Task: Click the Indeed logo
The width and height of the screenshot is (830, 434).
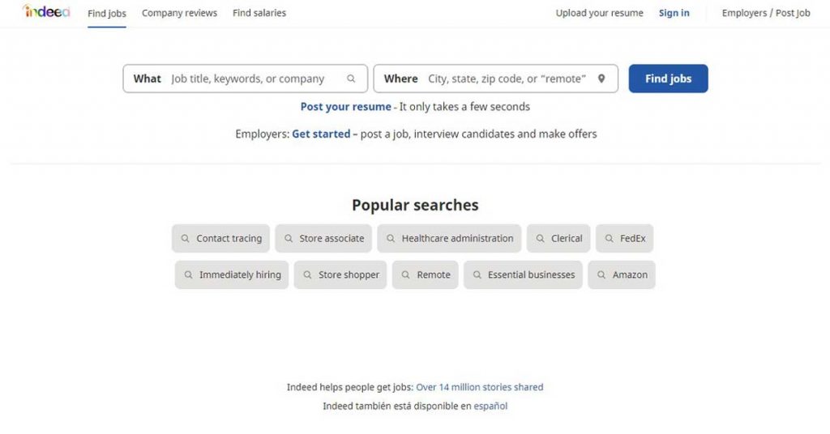Action: pos(46,12)
